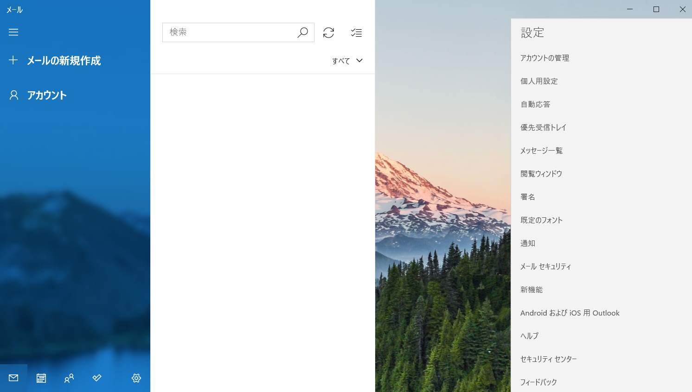Open 既定のフォント setting
Image resolution: width=692 pixels, height=392 pixels.
click(x=602, y=220)
